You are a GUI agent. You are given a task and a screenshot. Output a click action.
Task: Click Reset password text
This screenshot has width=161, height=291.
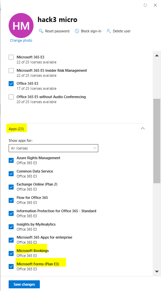pos(57,31)
